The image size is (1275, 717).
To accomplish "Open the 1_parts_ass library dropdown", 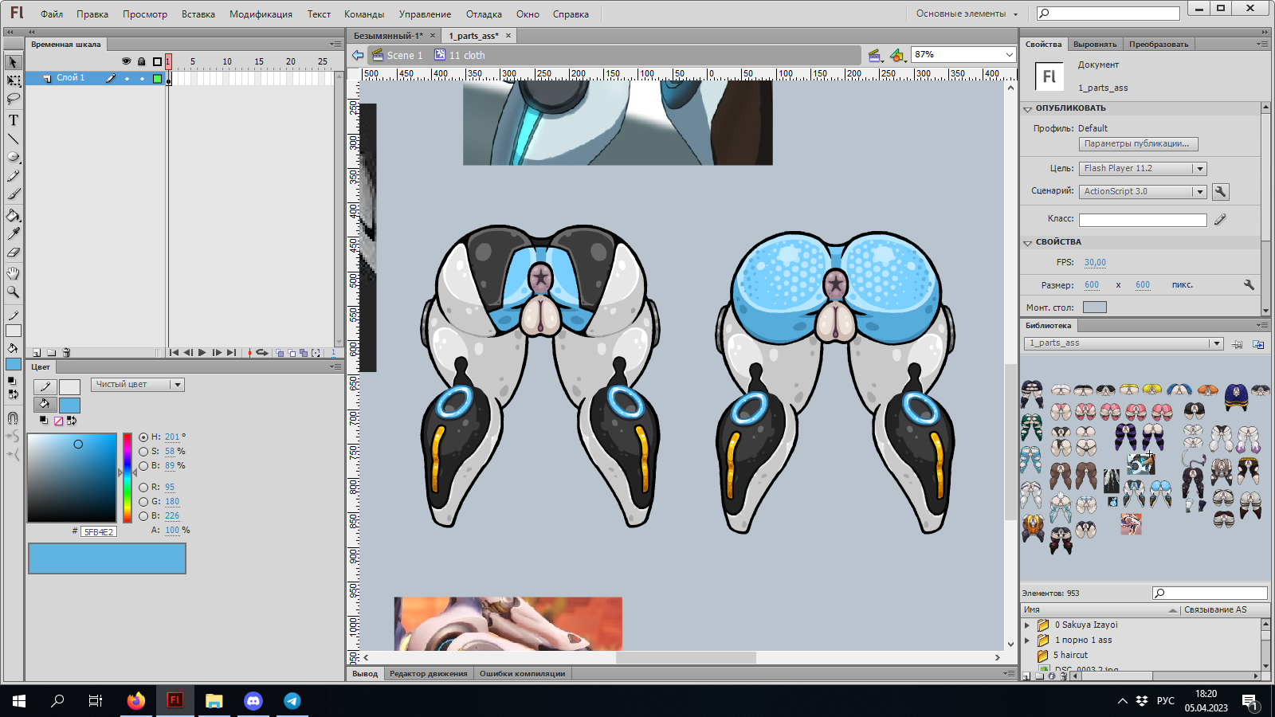I will (1216, 343).
